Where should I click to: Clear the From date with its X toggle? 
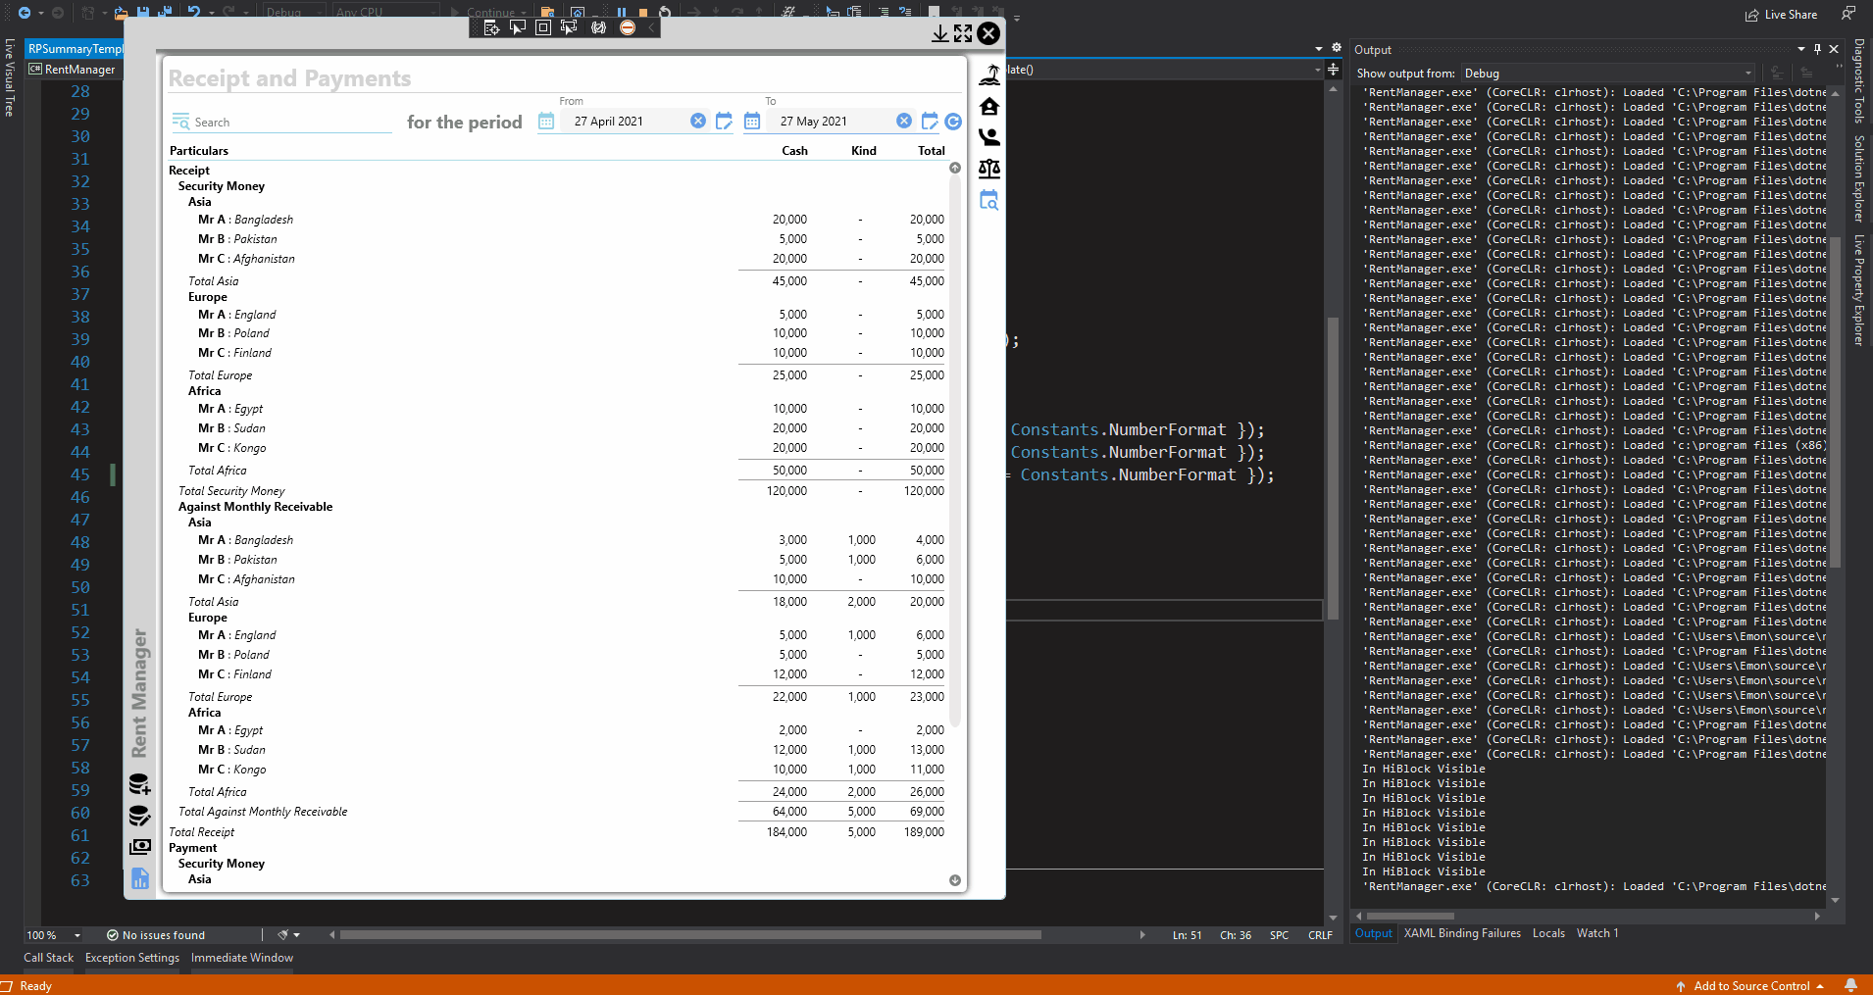(698, 121)
